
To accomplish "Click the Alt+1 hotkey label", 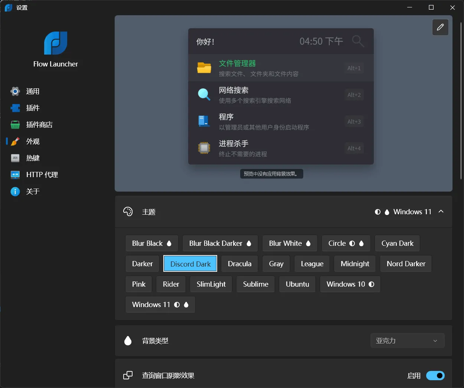I will click(x=354, y=68).
